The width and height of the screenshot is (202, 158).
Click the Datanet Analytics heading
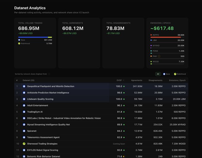[x=30, y=8]
